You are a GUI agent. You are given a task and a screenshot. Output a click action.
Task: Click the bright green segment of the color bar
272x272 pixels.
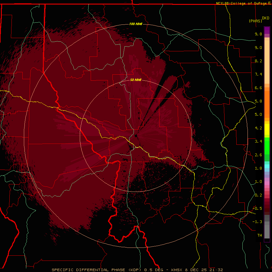(267, 146)
